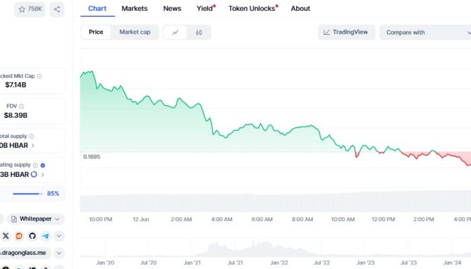471x269 pixels.
Task: Click the TradingView button
Action: coord(346,32)
